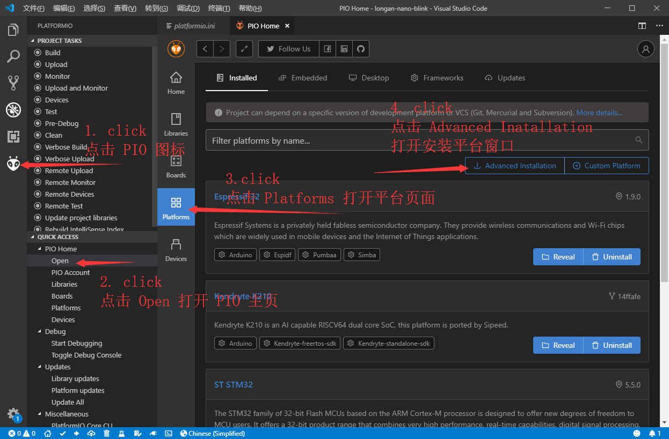Open the Source Control view
This screenshot has height=439, width=669.
tap(13, 83)
